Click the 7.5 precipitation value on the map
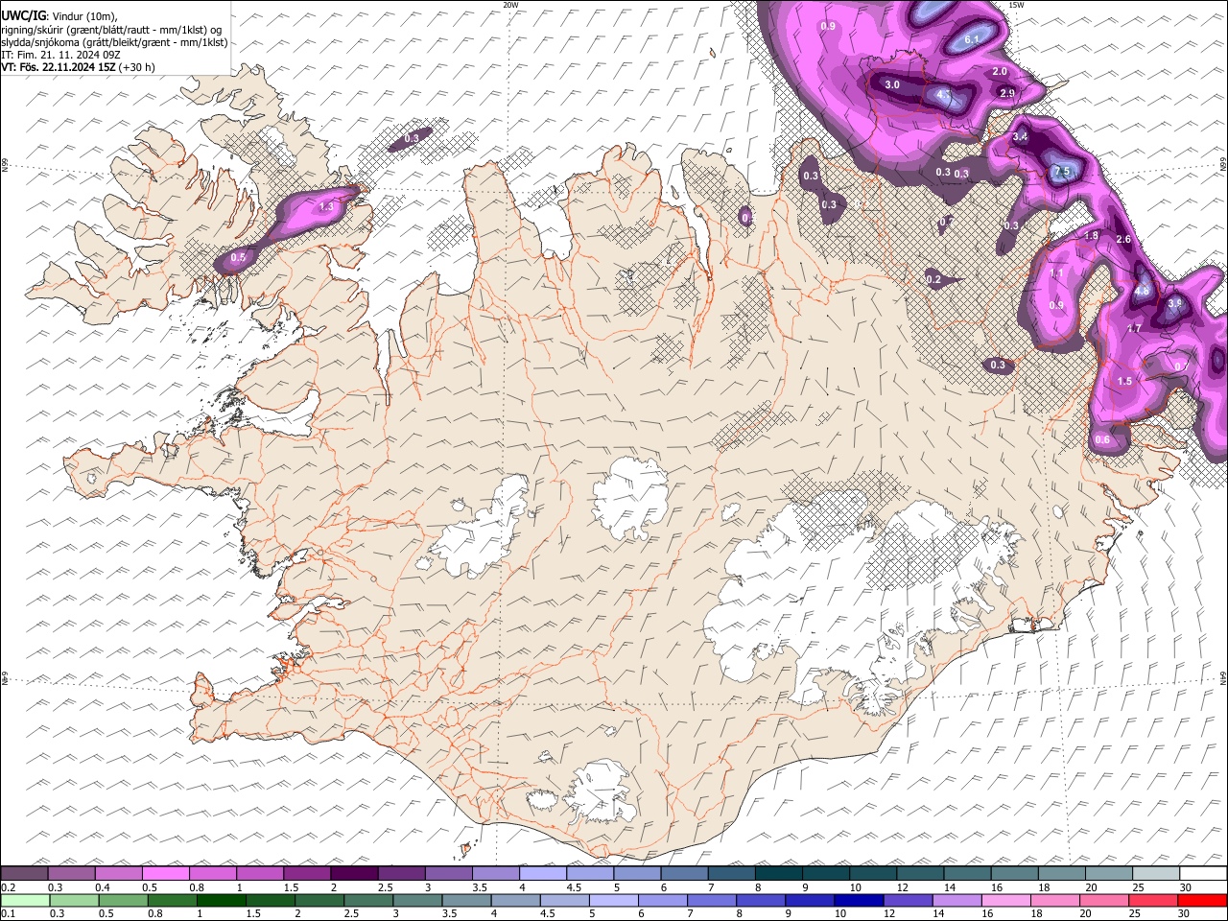This screenshot has height=921, width=1228. click(x=1061, y=172)
